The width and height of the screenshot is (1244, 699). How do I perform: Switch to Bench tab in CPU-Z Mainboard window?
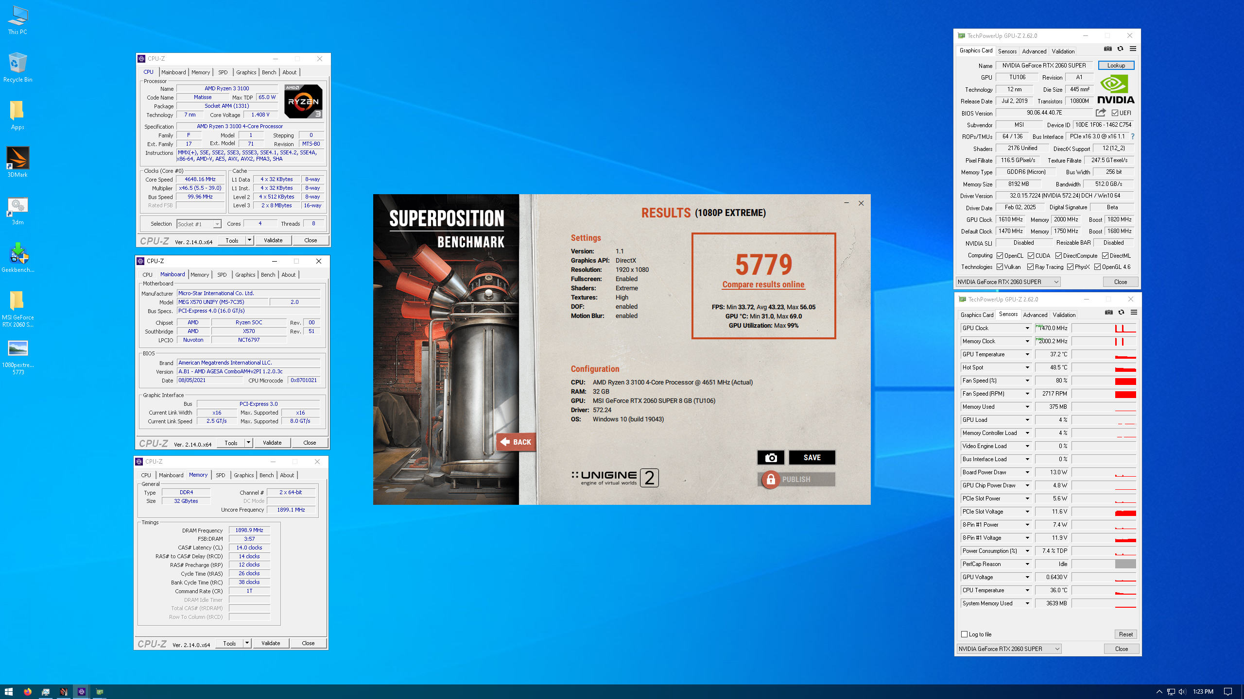(268, 275)
